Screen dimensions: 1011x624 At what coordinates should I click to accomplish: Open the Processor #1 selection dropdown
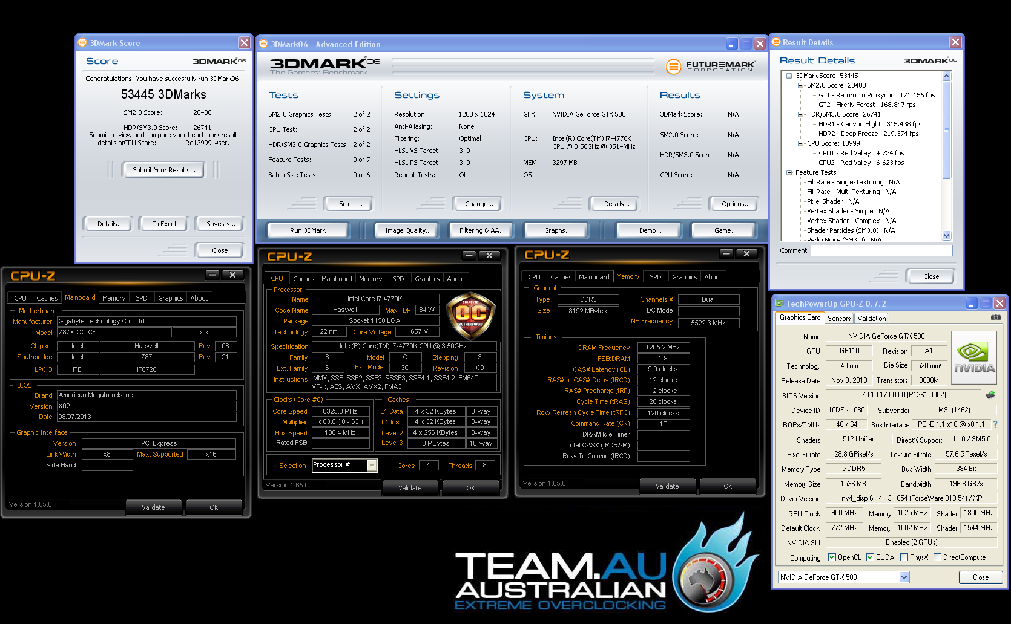click(x=372, y=465)
